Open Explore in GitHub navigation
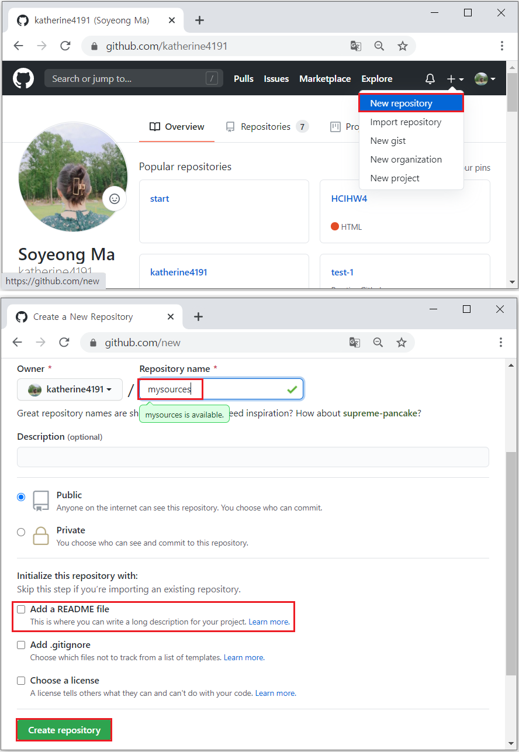 (377, 79)
